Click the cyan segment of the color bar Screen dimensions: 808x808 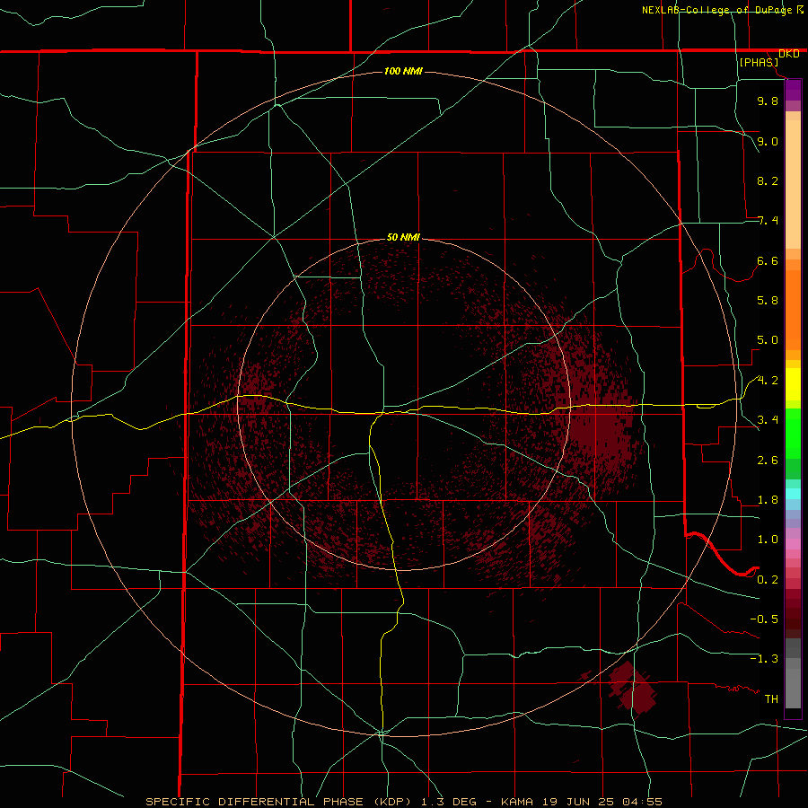point(793,494)
